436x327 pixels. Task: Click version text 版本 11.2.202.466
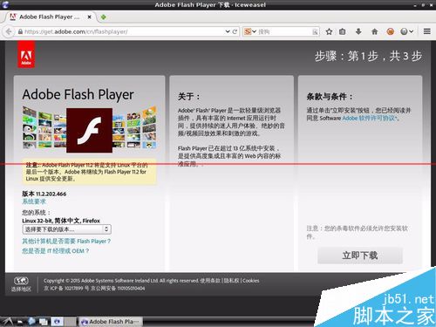tap(44, 194)
